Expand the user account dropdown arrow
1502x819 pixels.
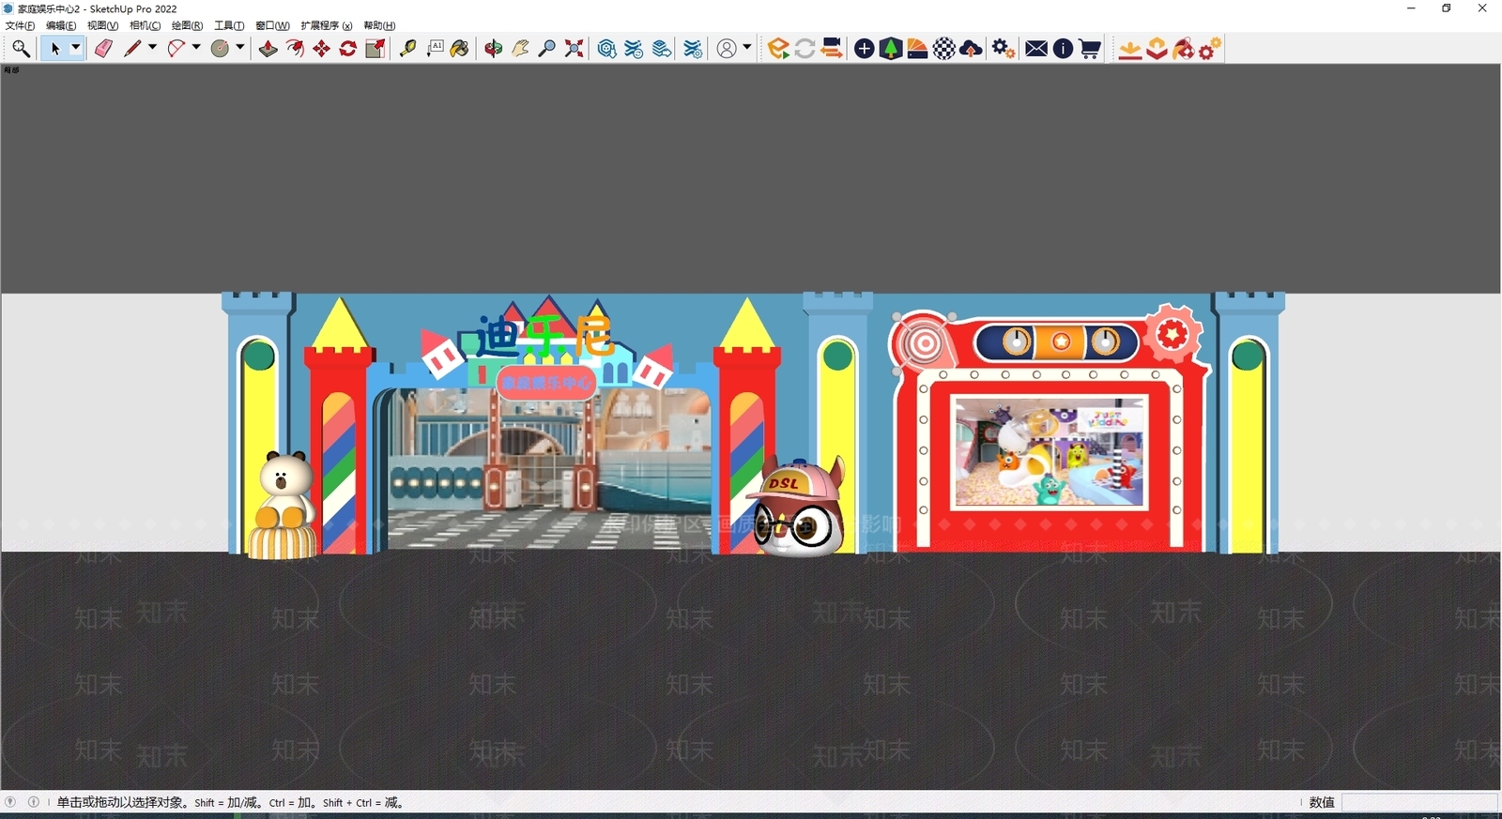coord(747,48)
